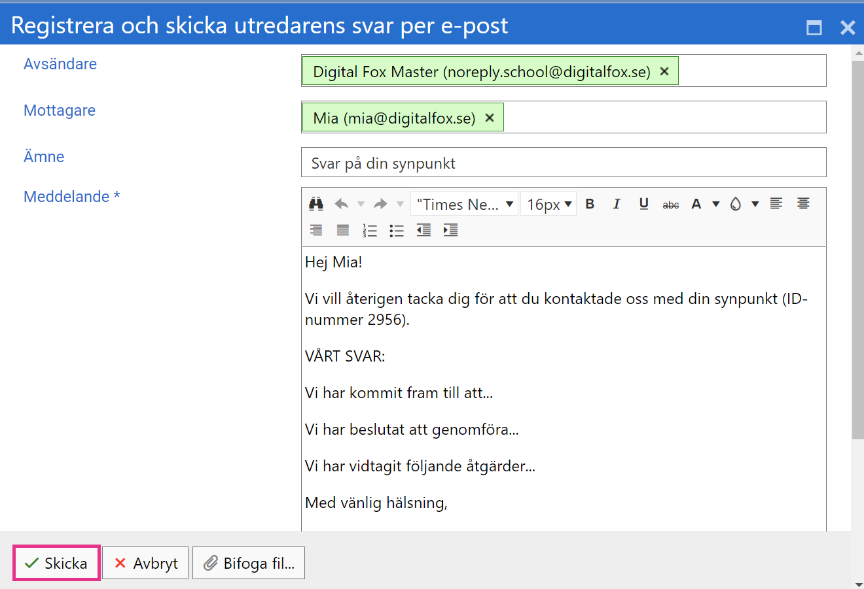Increase indent of paragraph

[x=450, y=230]
